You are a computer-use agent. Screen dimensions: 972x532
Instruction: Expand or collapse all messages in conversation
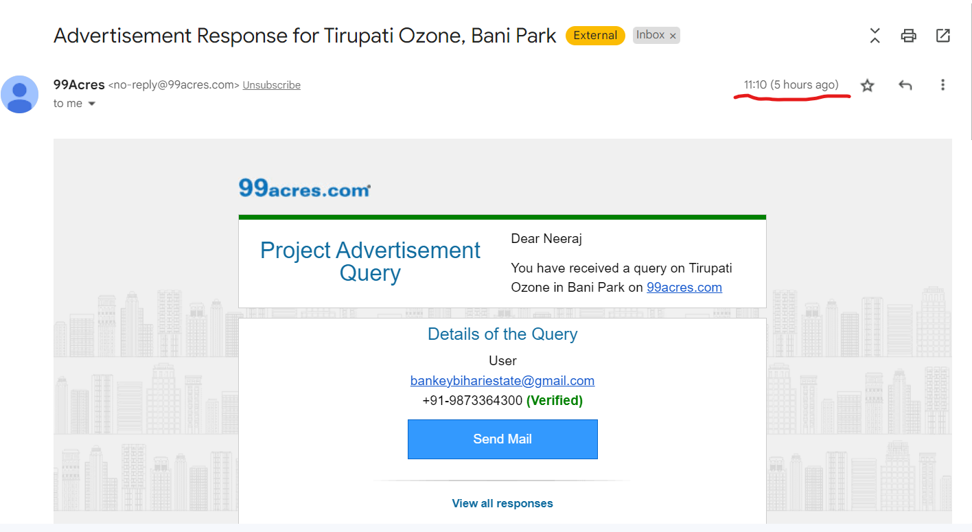pos(875,36)
